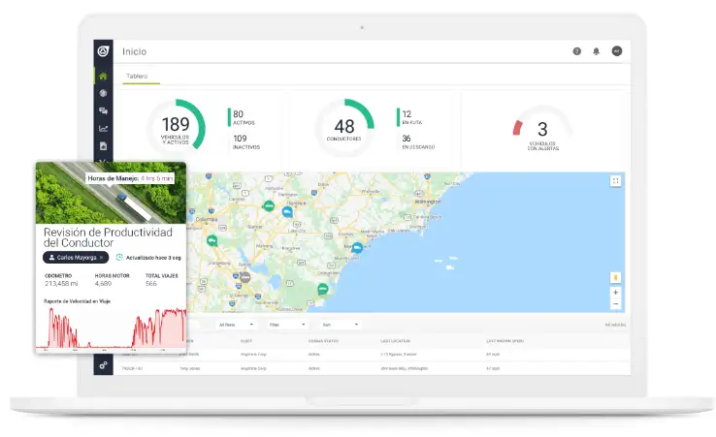This screenshot has height=437, width=716.
Task: Open the line chart reports icon in the sidebar
Action: 103,129
